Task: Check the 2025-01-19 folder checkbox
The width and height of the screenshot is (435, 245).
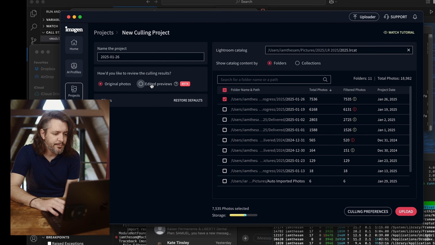Action: pyautogui.click(x=224, y=109)
